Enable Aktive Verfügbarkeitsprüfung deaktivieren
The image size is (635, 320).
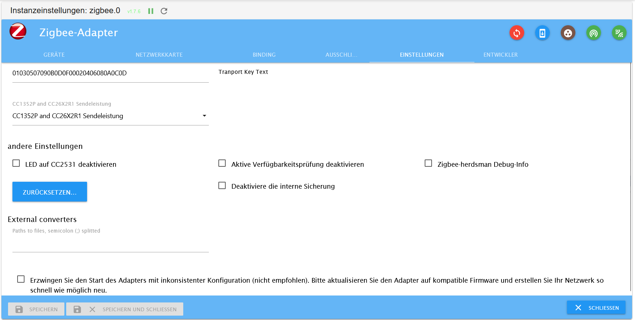[x=222, y=163]
